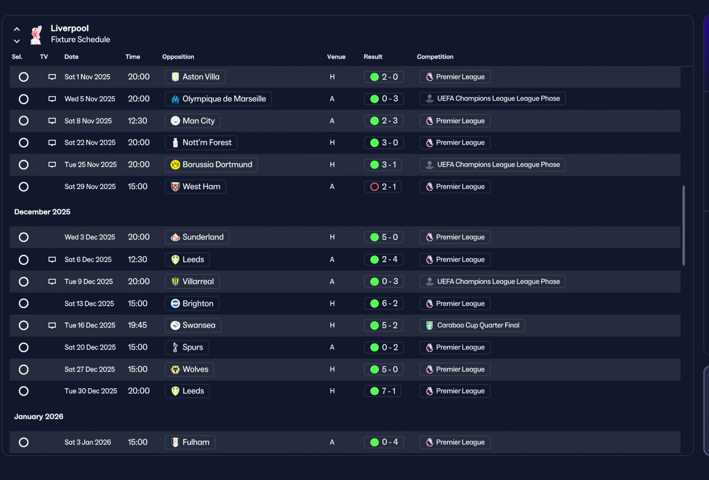Select the radio button for Man City match
Screen dimensions: 709x480
point(23,121)
